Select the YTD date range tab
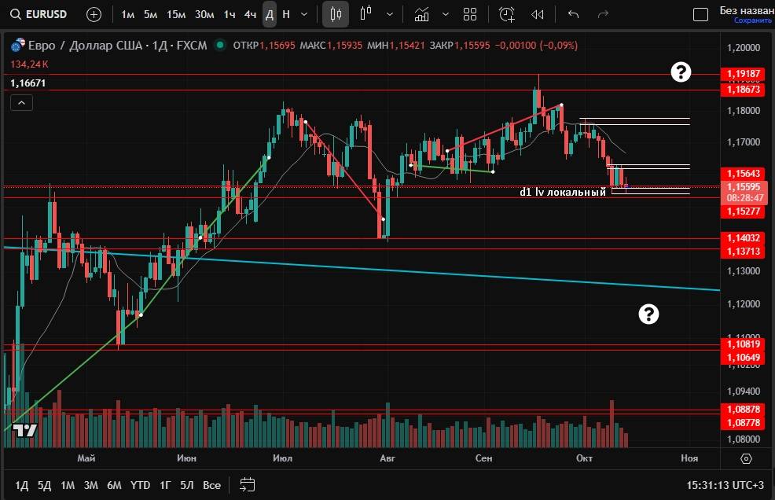 point(140,485)
